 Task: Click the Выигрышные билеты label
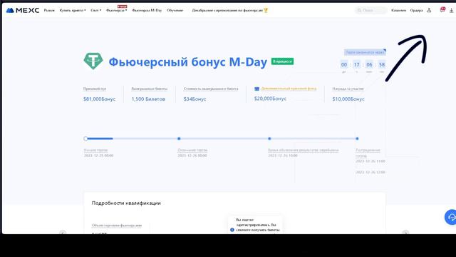(x=150, y=89)
